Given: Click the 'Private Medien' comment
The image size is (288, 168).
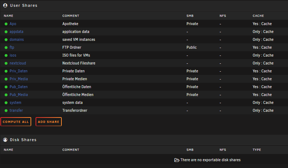Looking at the screenshot, I should click(75, 79).
